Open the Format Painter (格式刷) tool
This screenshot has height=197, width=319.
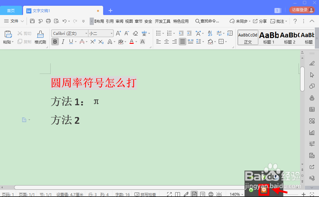[40, 36]
